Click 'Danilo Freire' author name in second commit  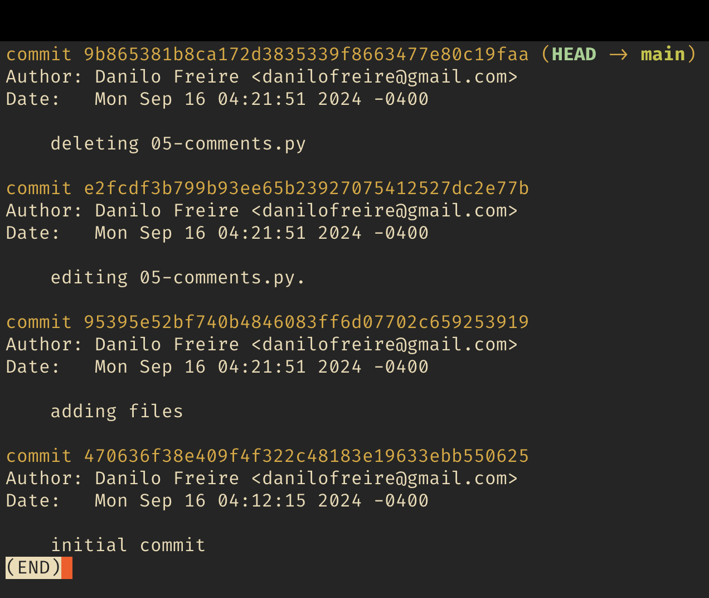coord(167,210)
